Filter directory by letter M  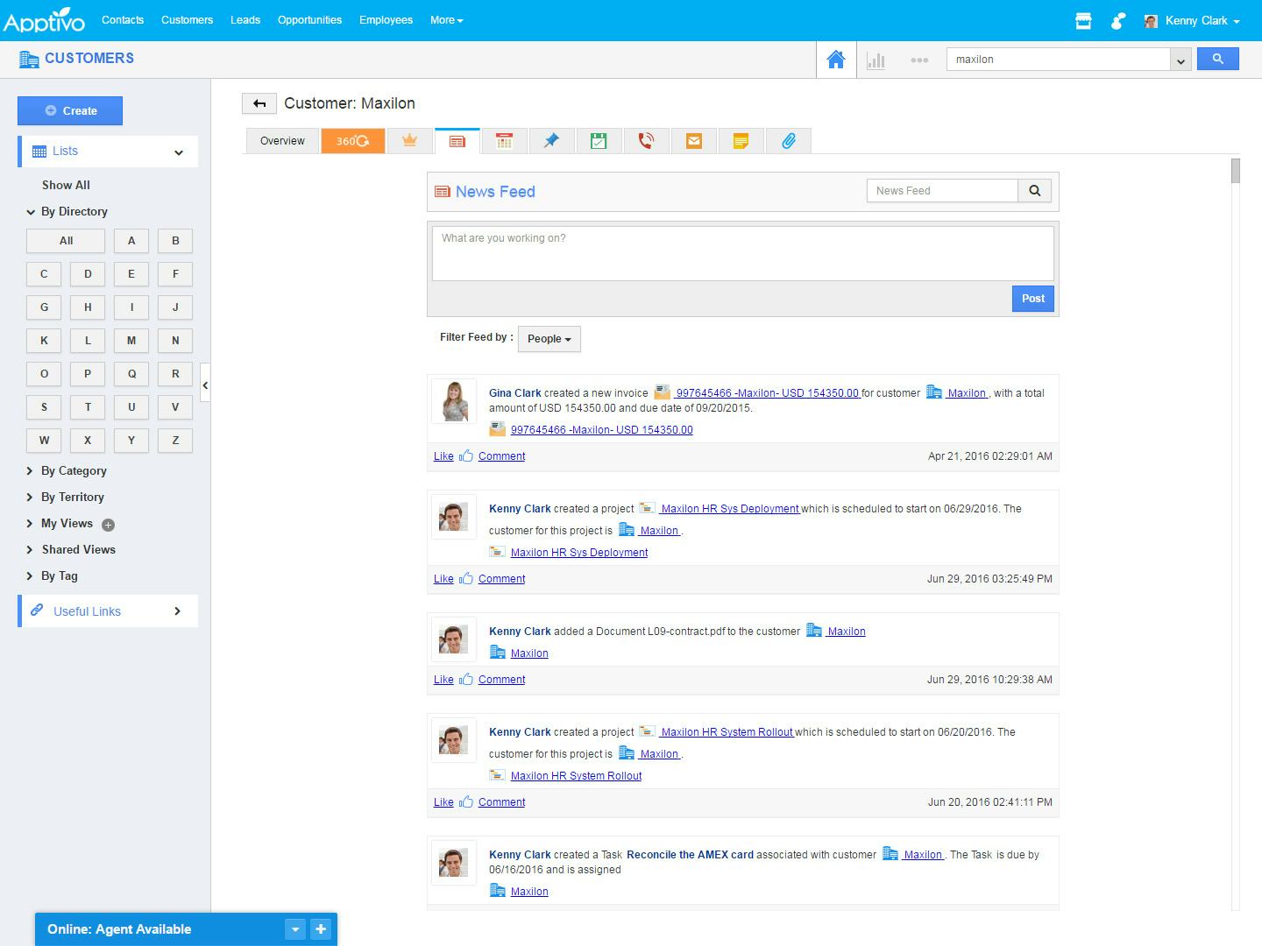coord(131,341)
